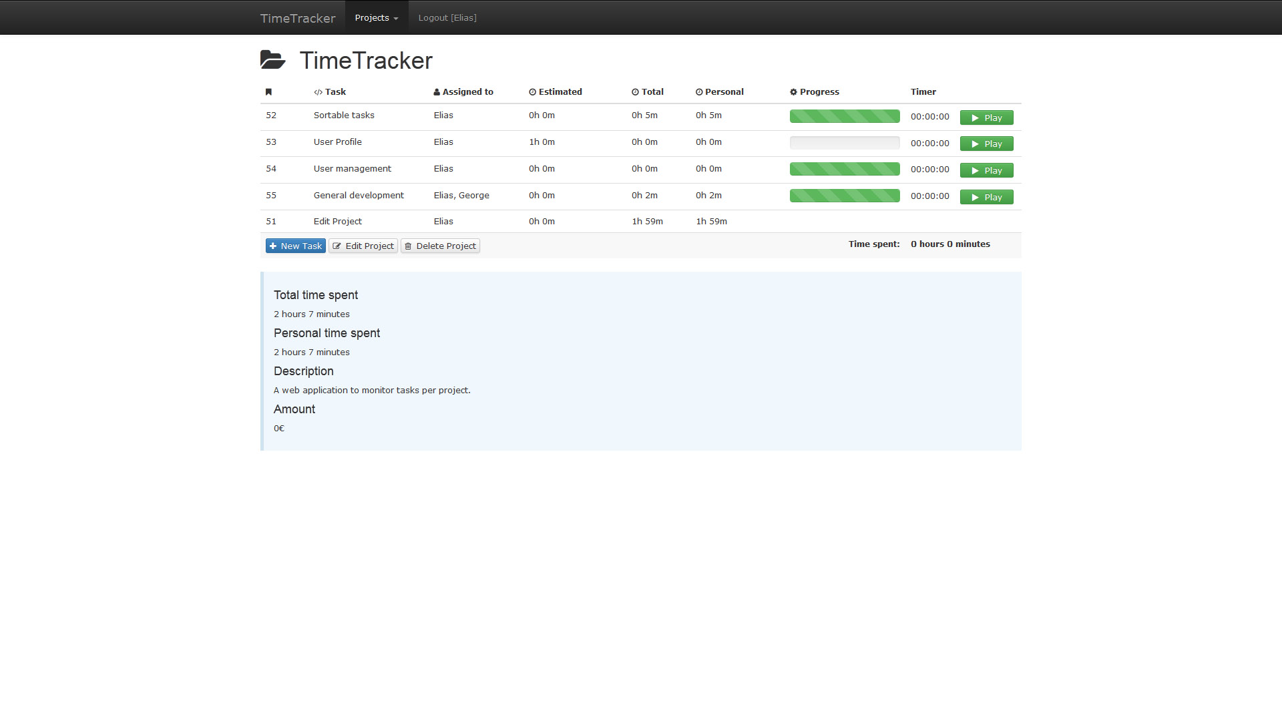Click the Edit Project task row
The width and height of the screenshot is (1282, 721).
337,222
